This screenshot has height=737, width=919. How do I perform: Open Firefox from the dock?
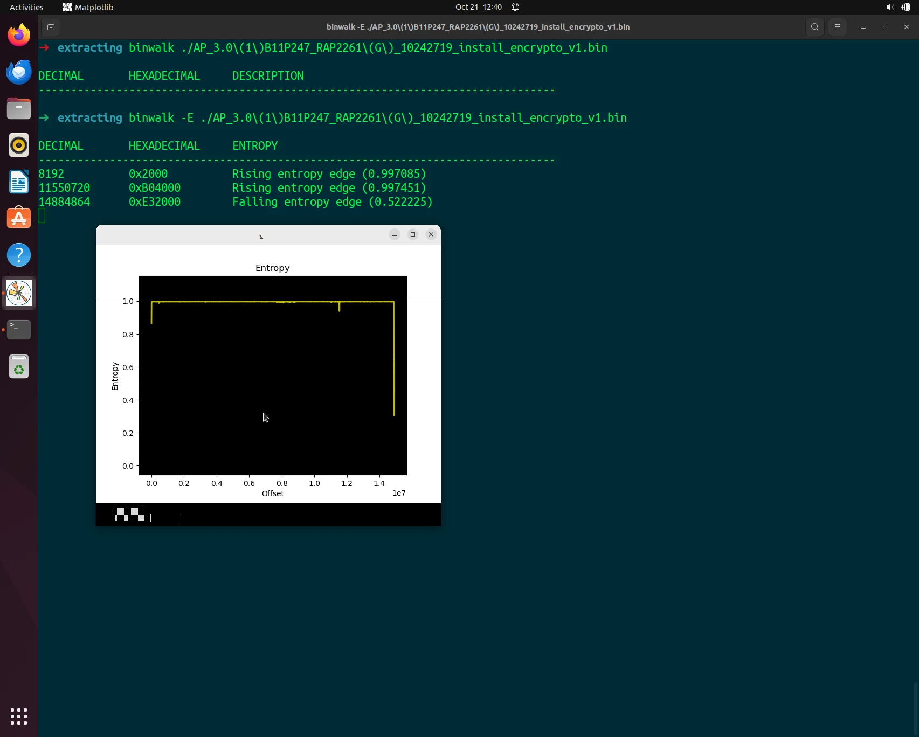tap(19, 36)
